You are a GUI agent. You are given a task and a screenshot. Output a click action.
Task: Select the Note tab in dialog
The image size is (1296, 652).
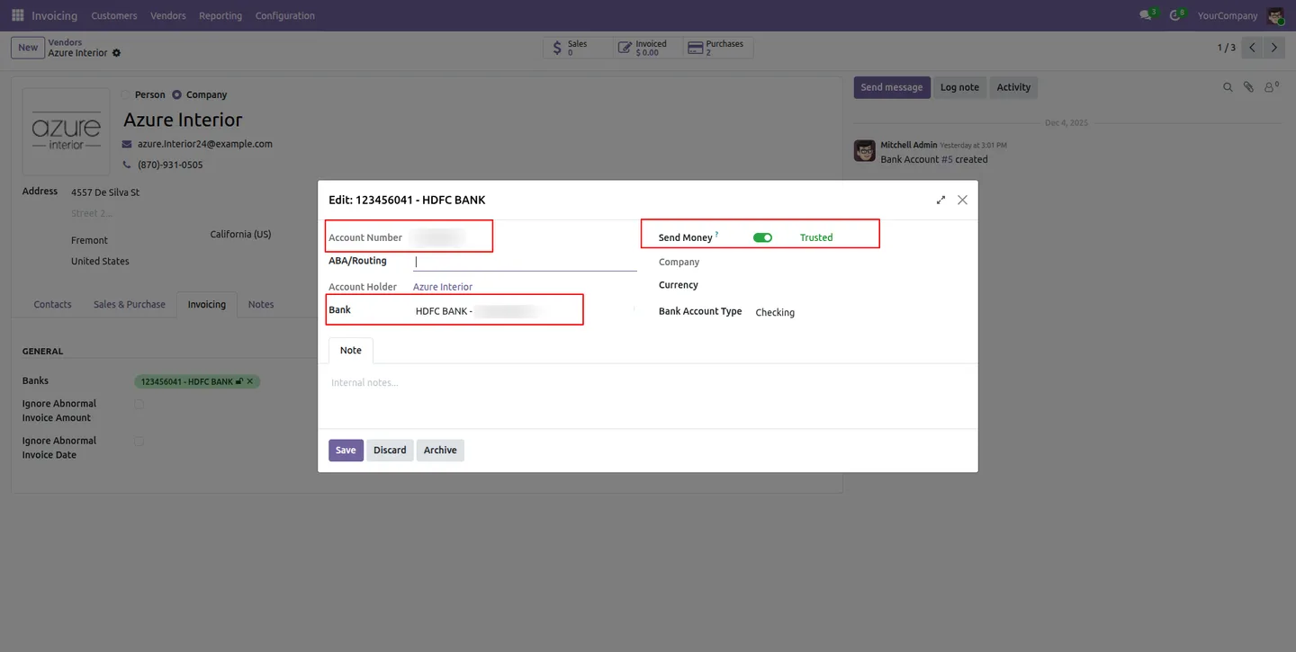tap(351, 350)
